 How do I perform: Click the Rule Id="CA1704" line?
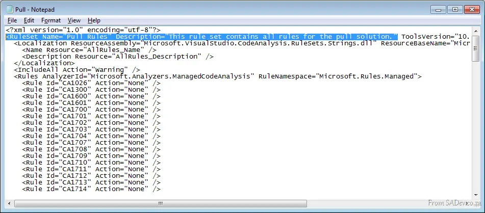coord(91,136)
